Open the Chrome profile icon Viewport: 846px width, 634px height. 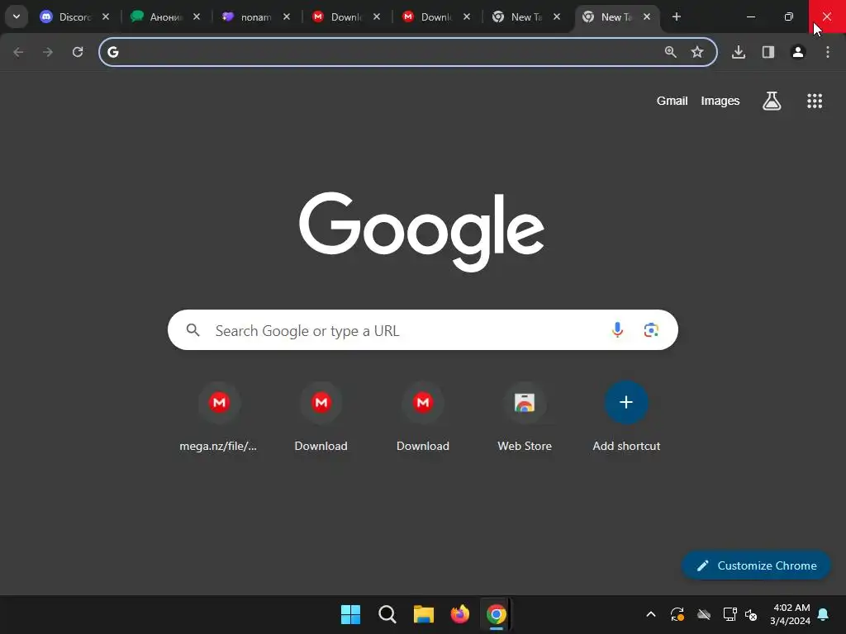coord(798,52)
